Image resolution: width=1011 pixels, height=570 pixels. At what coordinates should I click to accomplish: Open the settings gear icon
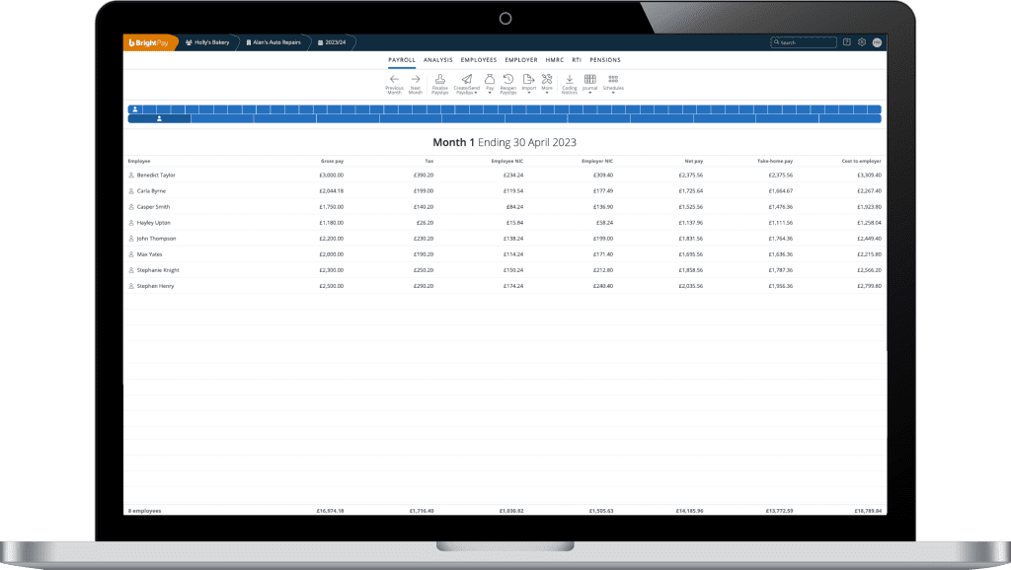point(862,42)
